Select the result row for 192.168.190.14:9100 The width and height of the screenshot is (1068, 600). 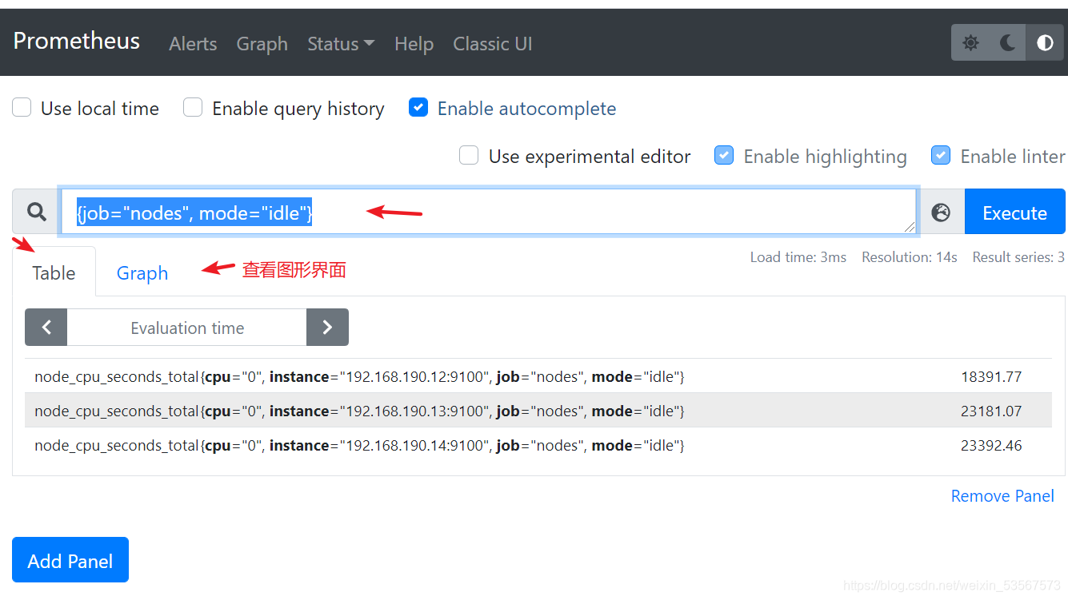538,445
